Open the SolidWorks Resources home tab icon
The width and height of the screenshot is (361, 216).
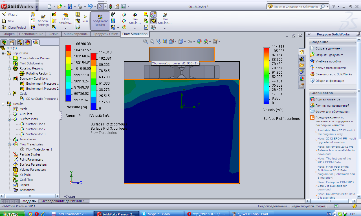[301, 52]
